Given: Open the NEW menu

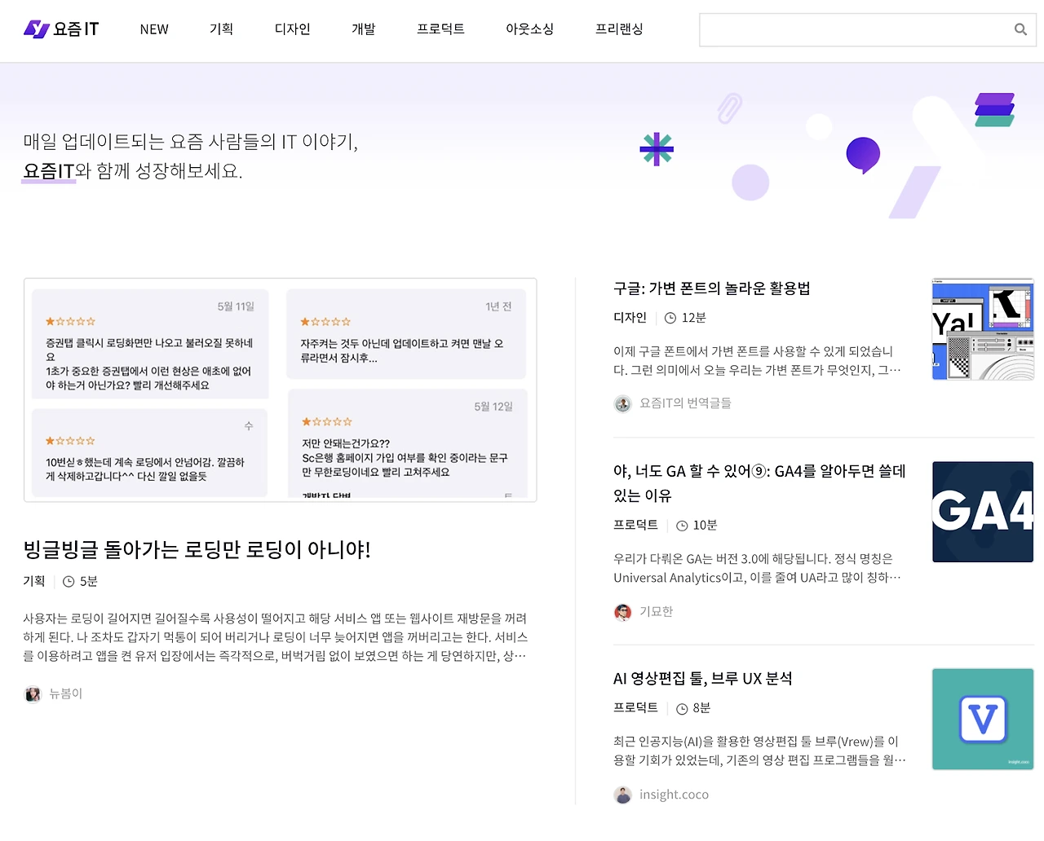Looking at the screenshot, I should pyautogui.click(x=154, y=29).
